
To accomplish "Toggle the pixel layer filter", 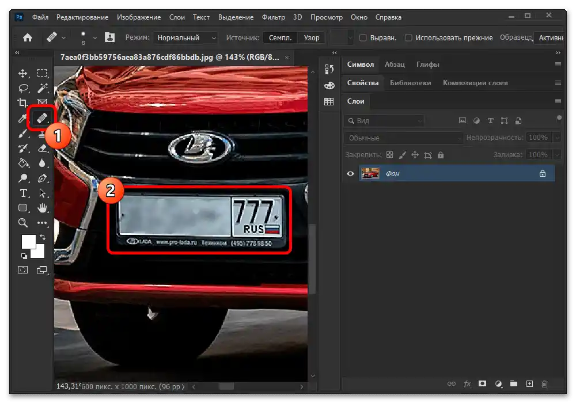I will (463, 121).
